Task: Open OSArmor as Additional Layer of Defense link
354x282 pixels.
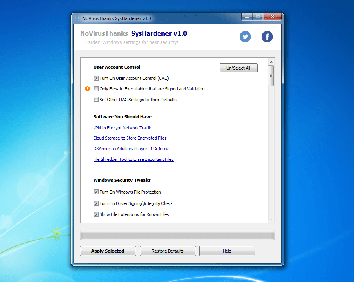Action: tap(131, 149)
